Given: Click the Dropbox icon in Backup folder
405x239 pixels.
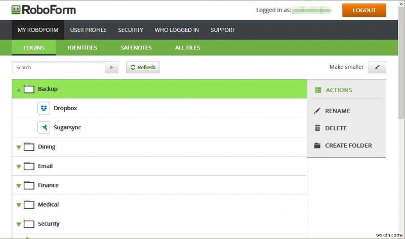Looking at the screenshot, I should pos(44,108).
